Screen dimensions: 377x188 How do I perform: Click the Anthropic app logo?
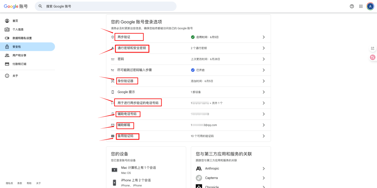[x=199, y=168]
